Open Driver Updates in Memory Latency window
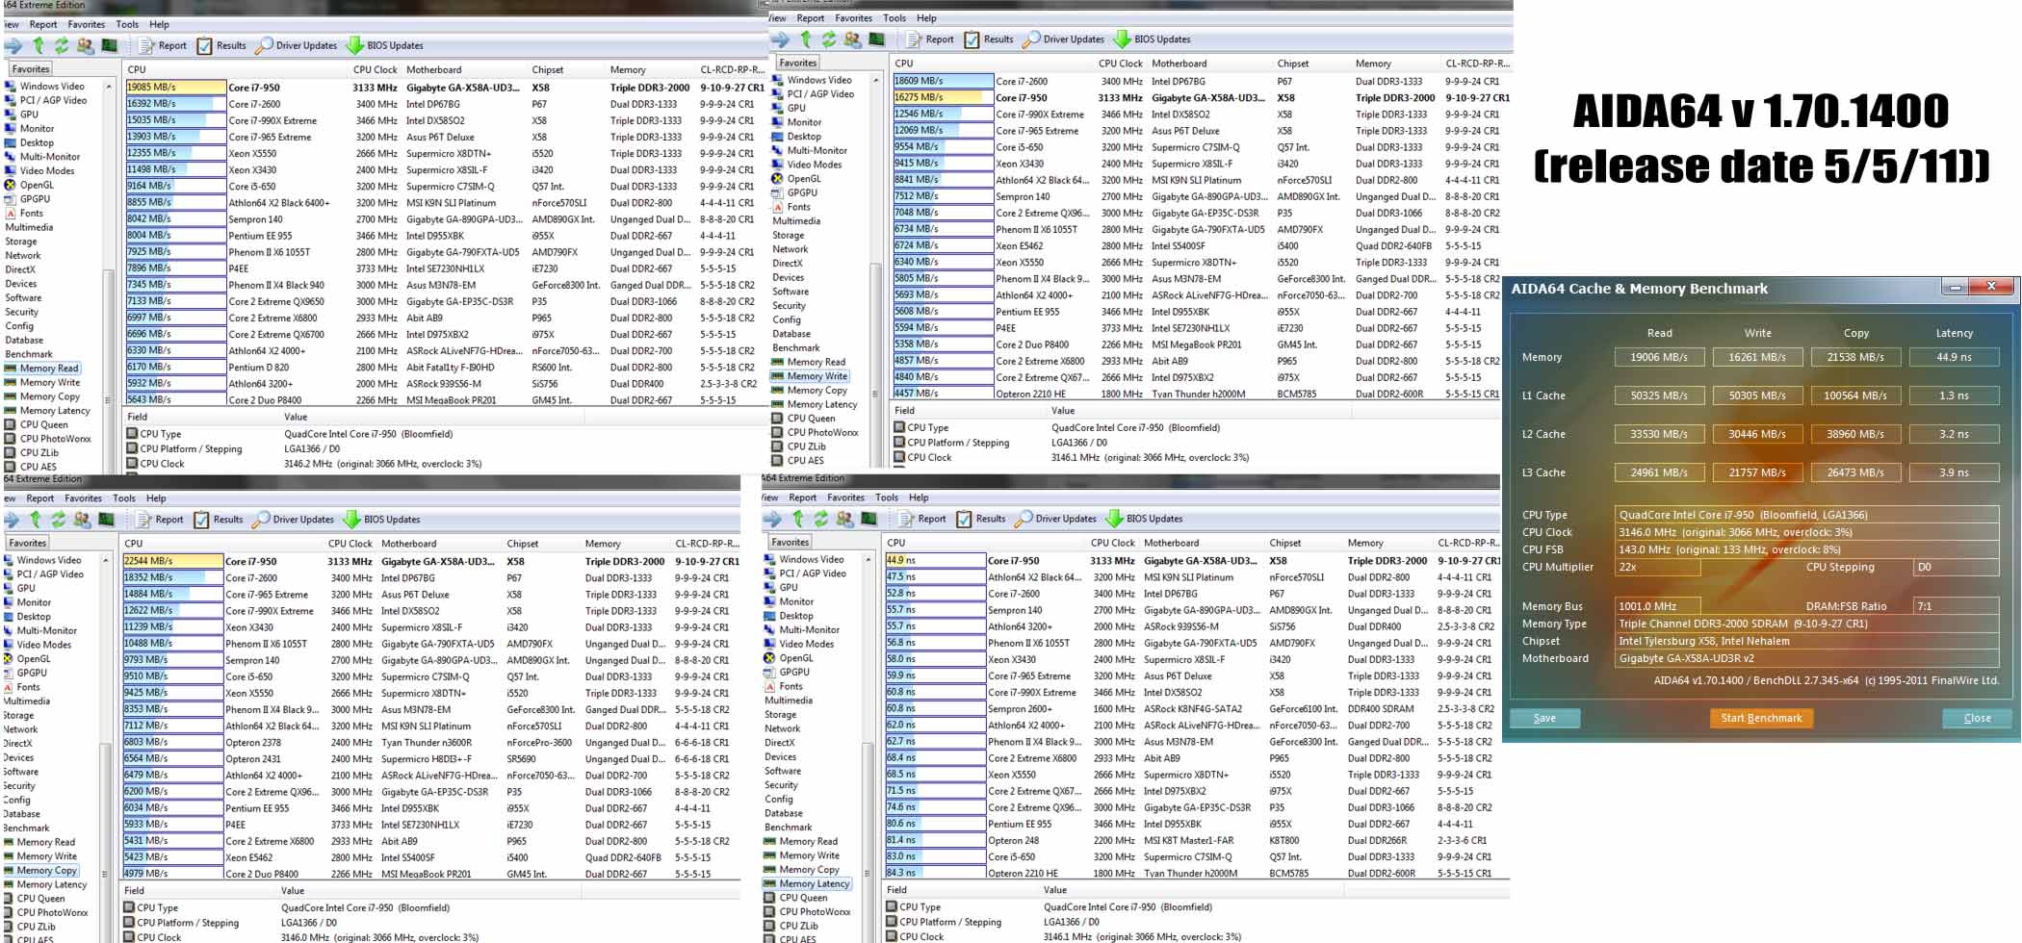Image resolution: width=2022 pixels, height=943 pixels. pos(1056,519)
